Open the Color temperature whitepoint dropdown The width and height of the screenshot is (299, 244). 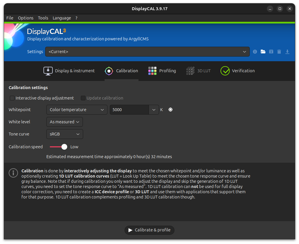click(76, 110)
